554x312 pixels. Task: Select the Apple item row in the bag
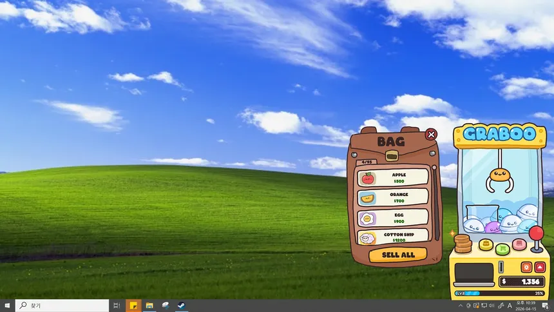[x=392, y=177]
